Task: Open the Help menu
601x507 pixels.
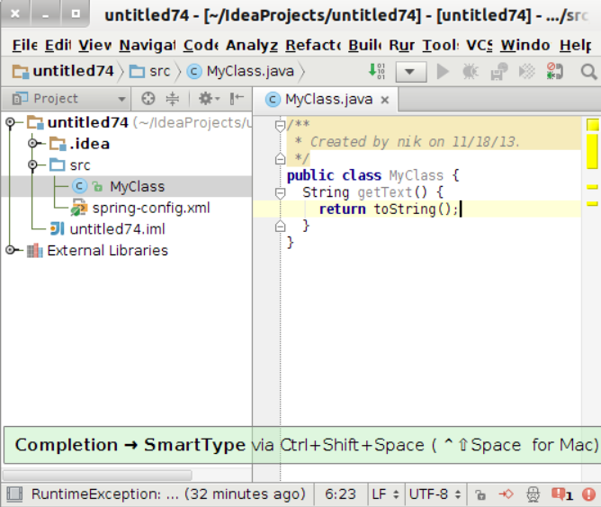Action: click(575, 45)
